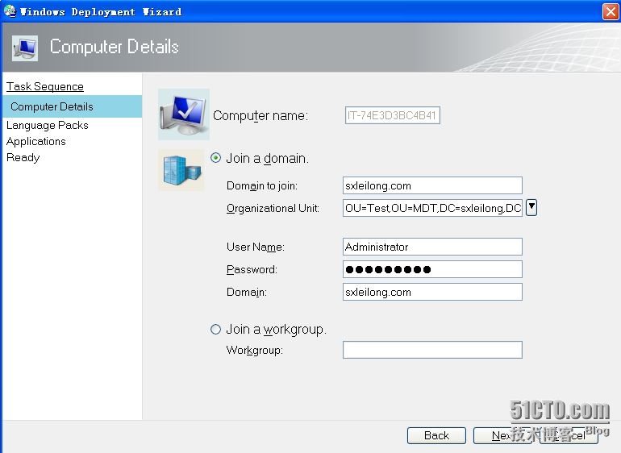This screenshot has width=621, height=453.
Task: Click the 'Domain to join:' label
Action: click(x=262, y=185)
